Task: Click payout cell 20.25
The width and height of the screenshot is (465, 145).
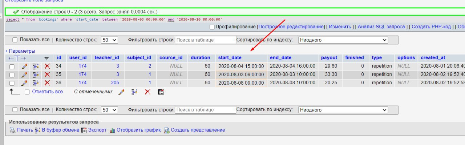Action: click(x=329, y=83)
